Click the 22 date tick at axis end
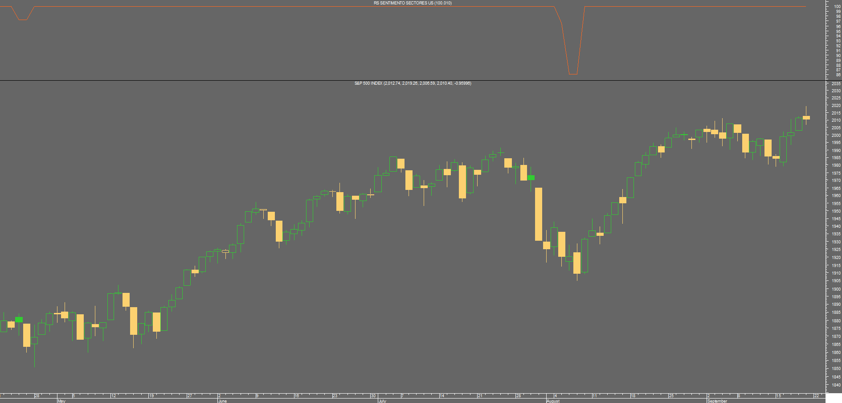The height and width of the screenshot is (403, 842). (x=817, y=396)
